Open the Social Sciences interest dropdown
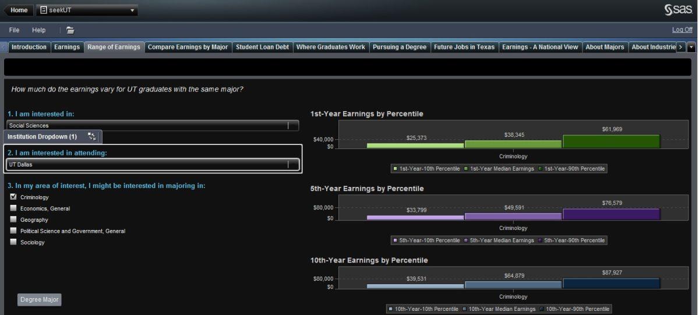Viewport: 699px width, 315px height. click(153, 125)
